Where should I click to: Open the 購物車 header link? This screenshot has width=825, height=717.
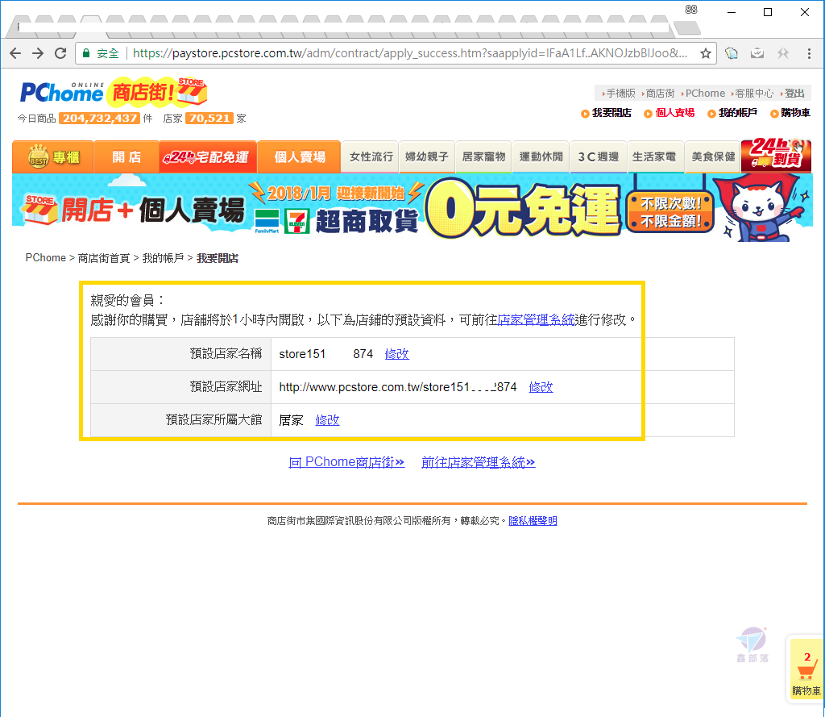(x=795, y=113)
